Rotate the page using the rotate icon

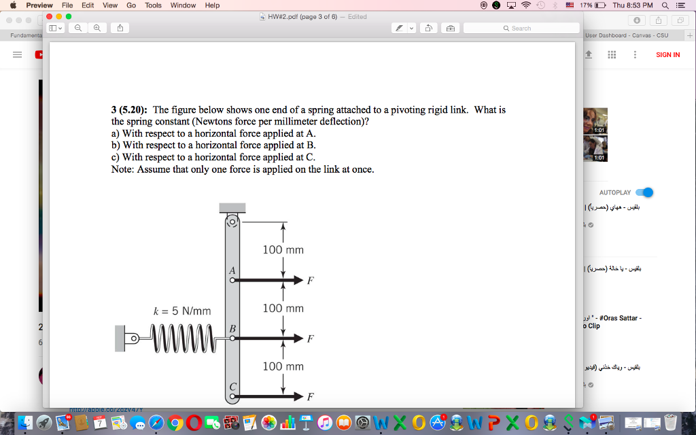pos(429,28)
